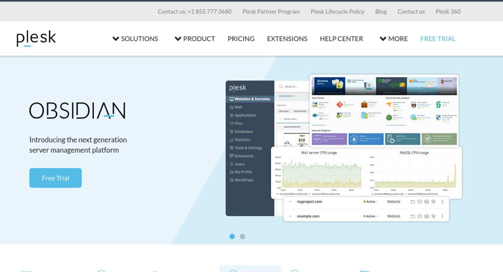Click the database icon in example.com row

427,216
